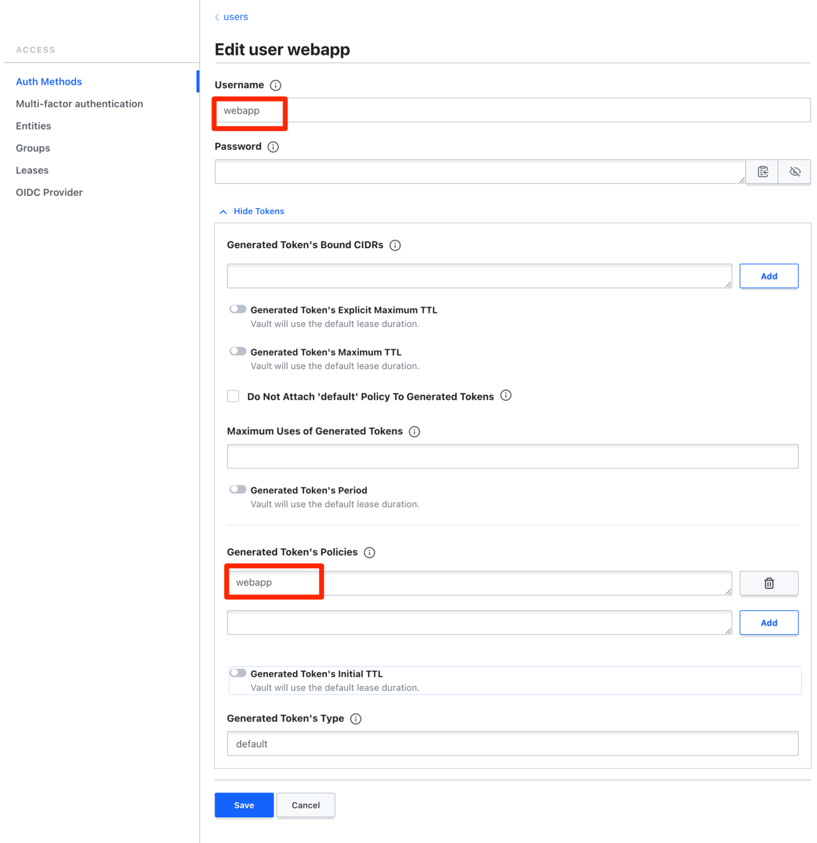Delete the webapp policy using the trash icon

(x=769, y=583)
